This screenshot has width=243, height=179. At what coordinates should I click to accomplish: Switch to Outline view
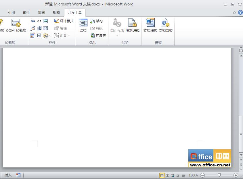click(x=178, y=175)
